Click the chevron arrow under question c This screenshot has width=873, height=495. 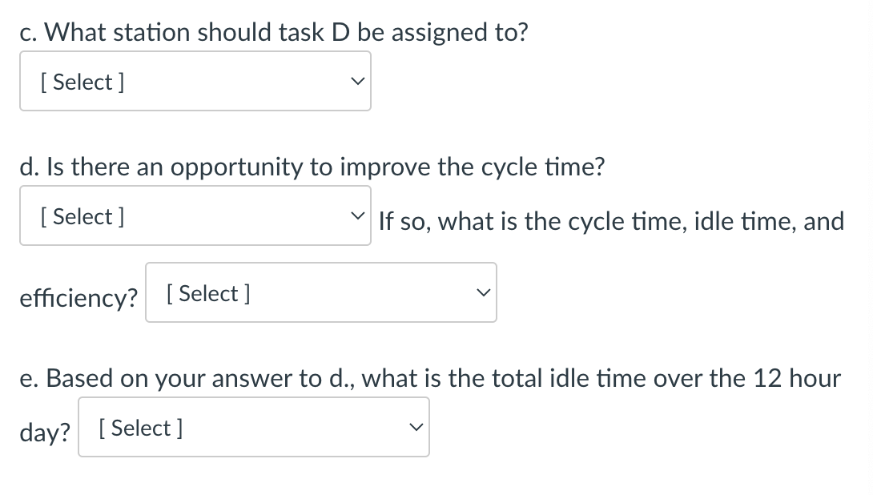pyautogui.click(x=361, y=82)
